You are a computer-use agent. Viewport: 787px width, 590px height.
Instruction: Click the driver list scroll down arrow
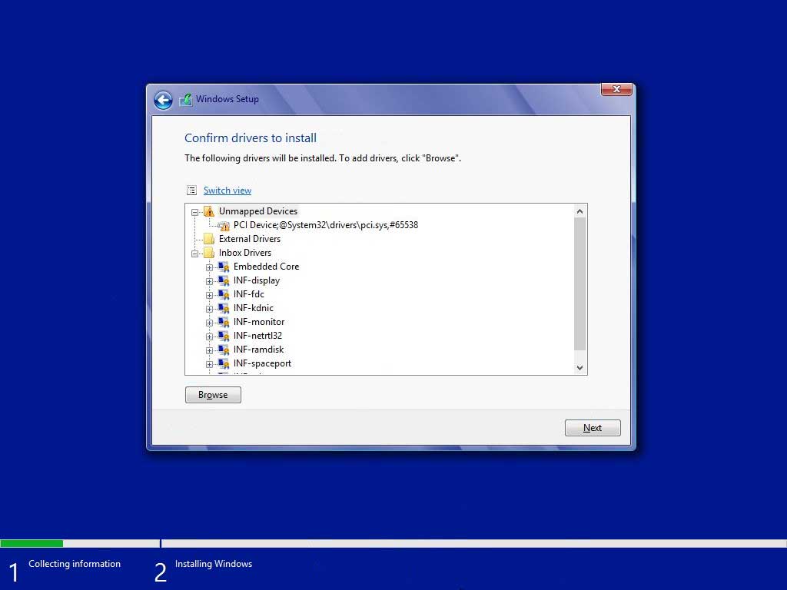click(579, 368)
